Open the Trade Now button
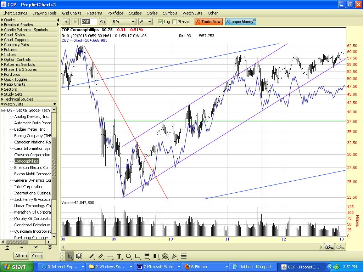This screenshot has width=363, height=272. pos(208,22)
